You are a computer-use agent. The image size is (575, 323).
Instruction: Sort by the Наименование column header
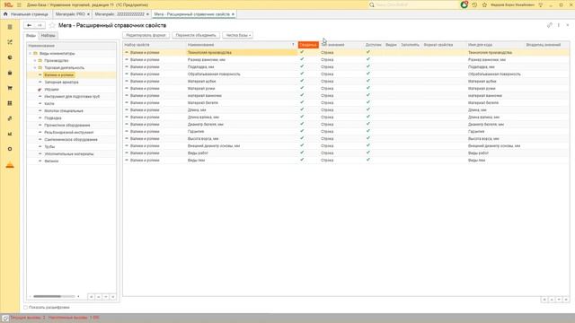pos(241,45)
